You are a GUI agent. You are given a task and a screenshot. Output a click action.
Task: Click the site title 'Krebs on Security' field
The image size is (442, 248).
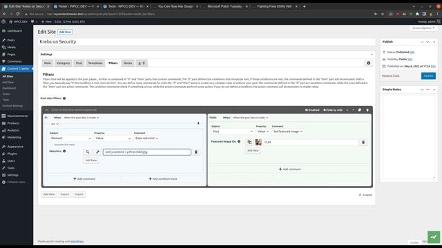[206, 41]
